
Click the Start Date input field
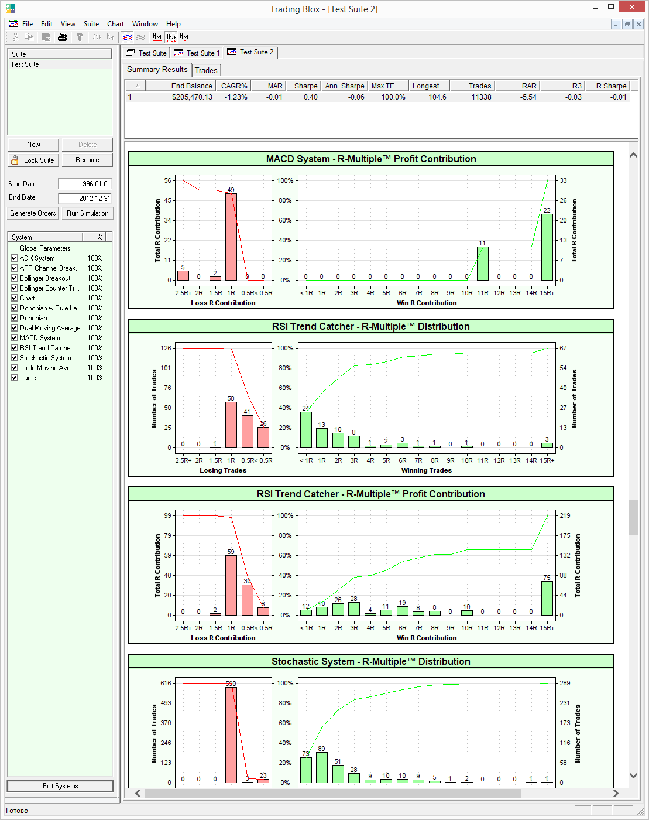click(85, 184)
